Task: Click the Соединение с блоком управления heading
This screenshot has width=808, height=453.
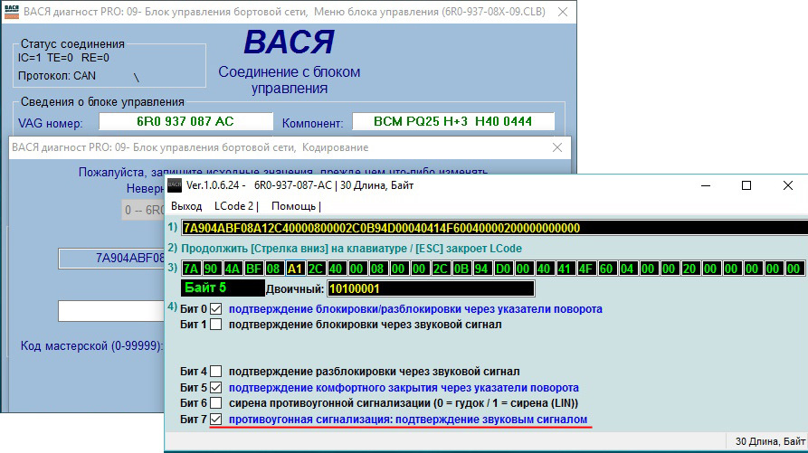Action: tap(289, 80)
